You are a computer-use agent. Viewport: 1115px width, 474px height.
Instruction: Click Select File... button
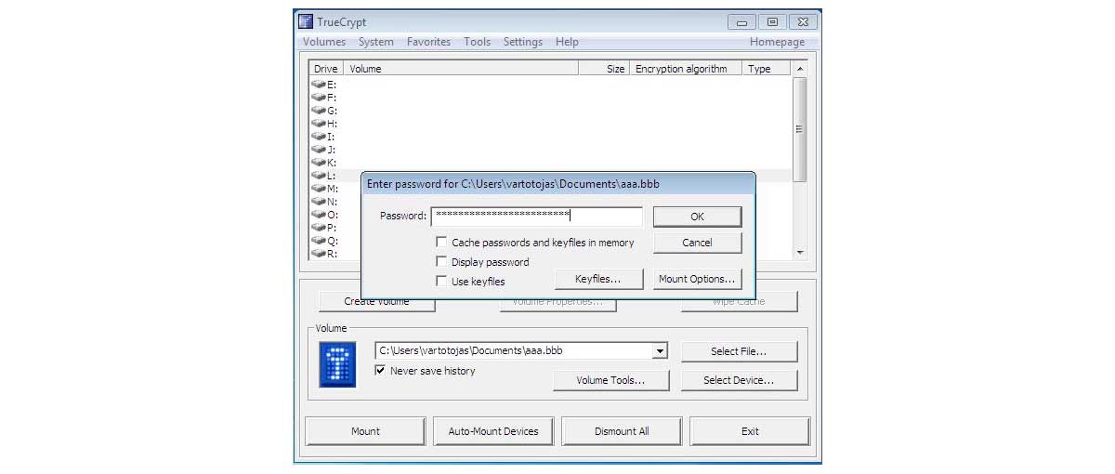pyautogui.click(x=739, y=351)
